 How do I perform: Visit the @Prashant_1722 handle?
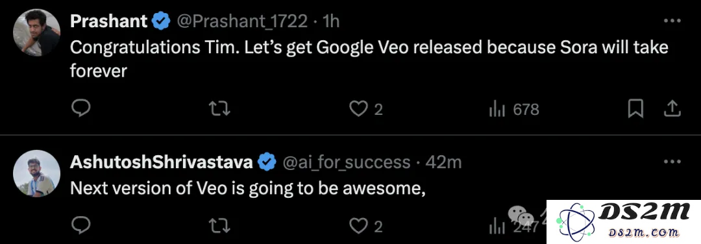[242, 21]
